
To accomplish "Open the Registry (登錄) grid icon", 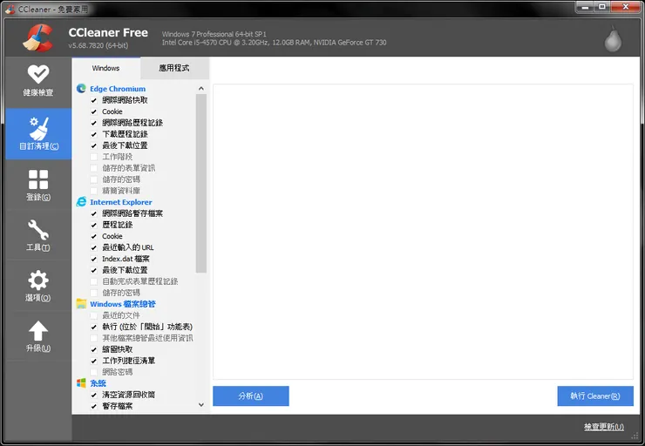I will pyautogui.click(x=38, y=179).
